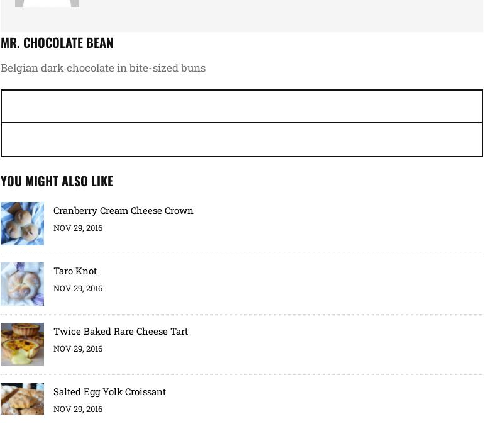The image size is (484, 431).
Task: Click the upper empty outlined box
Action: click(x=242, y=106)
